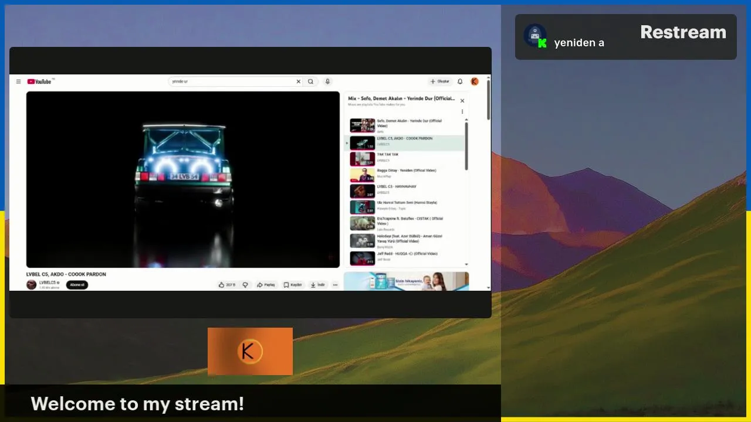This screenshot has width=751, height=422.
Task: Click the Mix playlist title text
Action: tap(401, 98)
